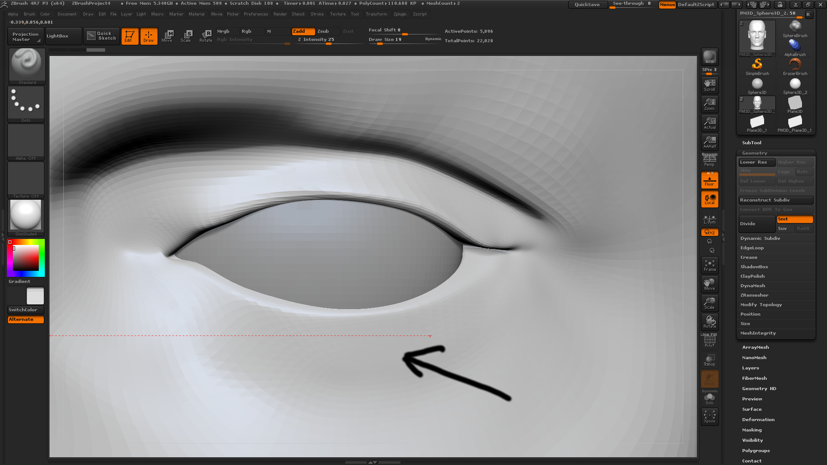Expand the SubTool panel

(x=752, y=143)
